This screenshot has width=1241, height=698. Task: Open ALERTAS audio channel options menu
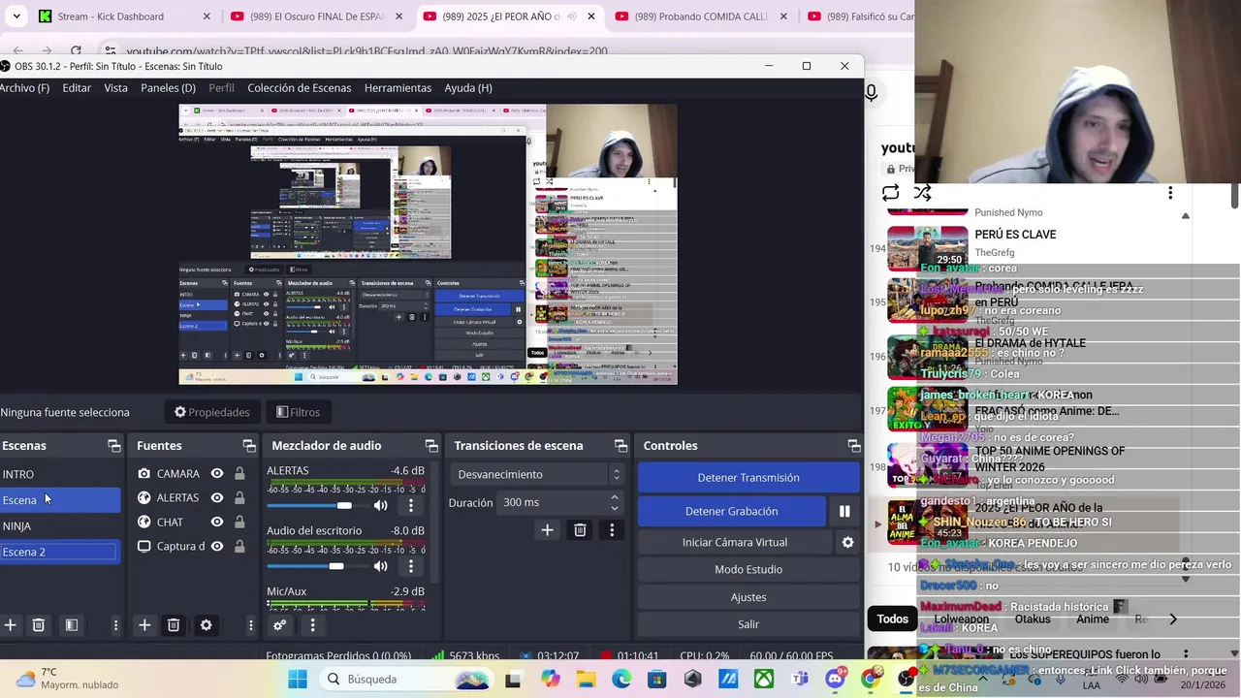tap(411, 505)
